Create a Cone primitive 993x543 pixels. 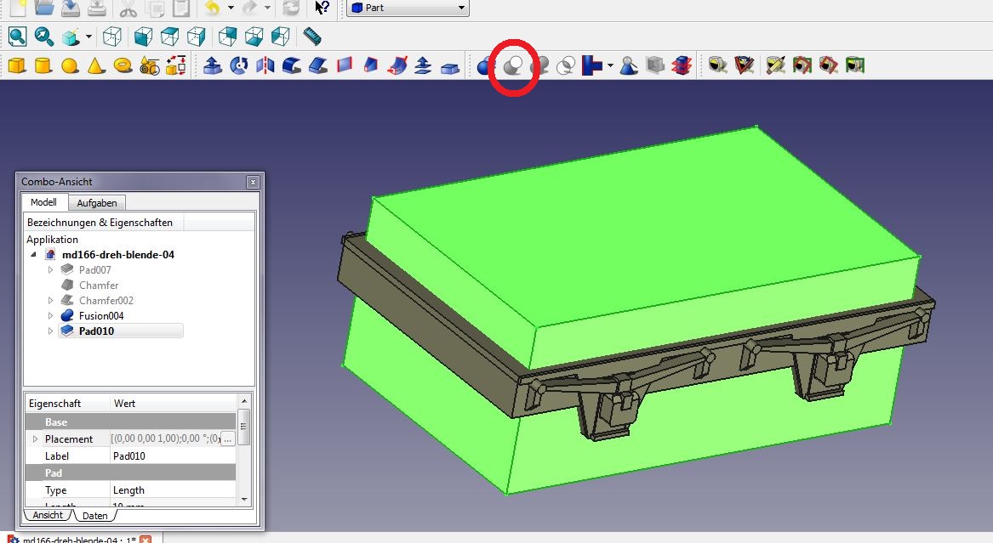(96, 65)
